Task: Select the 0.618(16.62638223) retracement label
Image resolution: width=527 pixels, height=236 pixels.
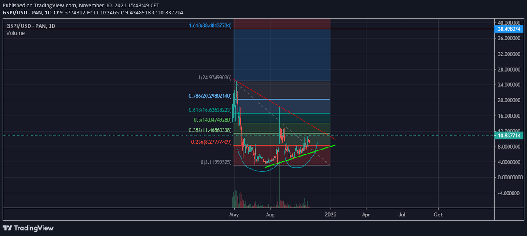Action: [210, 110]
